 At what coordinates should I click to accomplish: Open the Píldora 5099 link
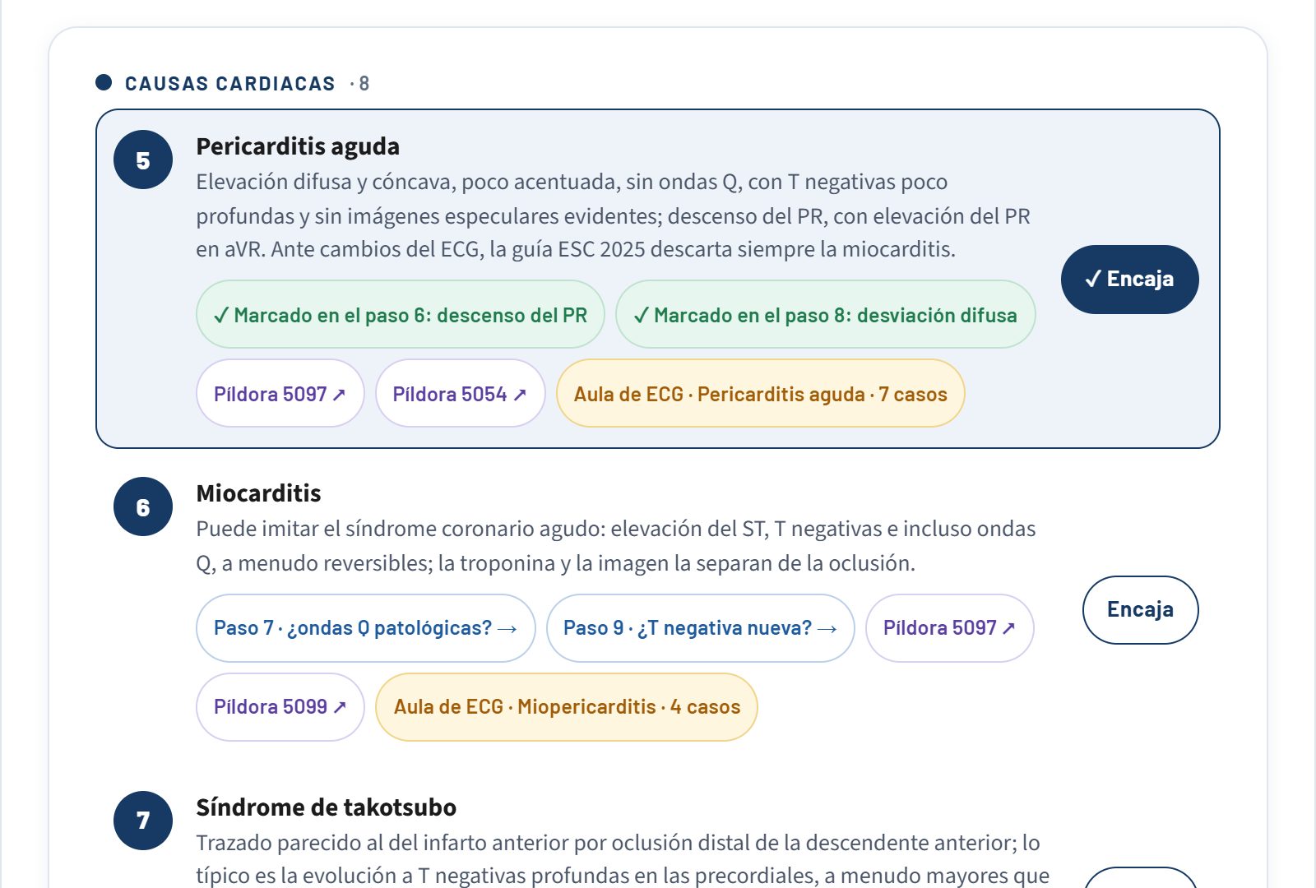[x=280, y=707]
